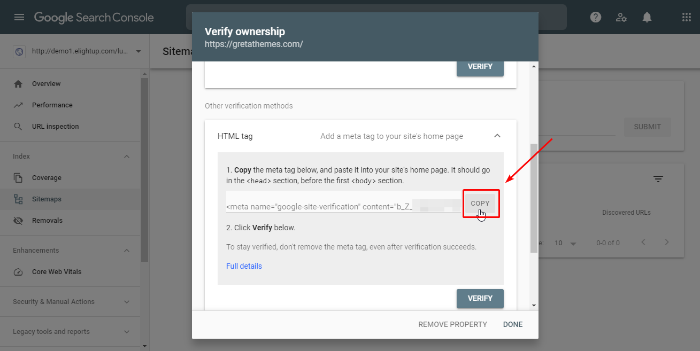Open the user settings icon
Screen dimensions: 700x351
point(621,17)
